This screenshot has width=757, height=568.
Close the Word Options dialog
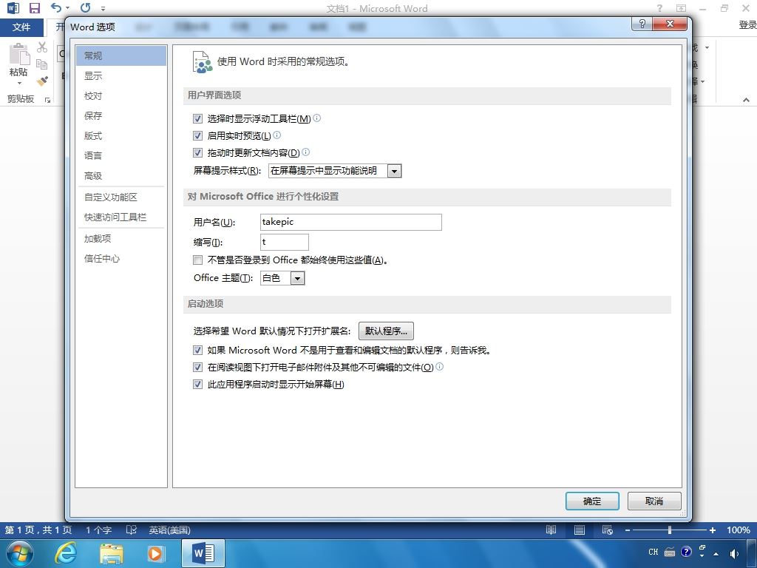tap(670, 24)
